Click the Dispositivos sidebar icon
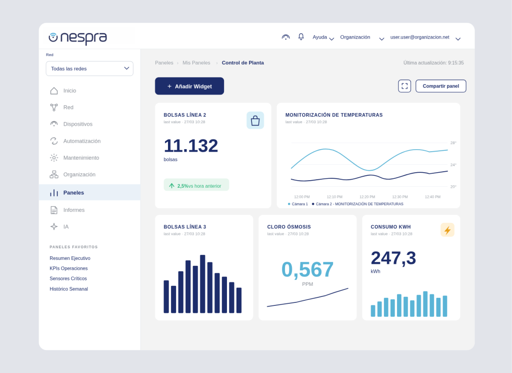Screen dimensions: 512x373 [54, 124]
